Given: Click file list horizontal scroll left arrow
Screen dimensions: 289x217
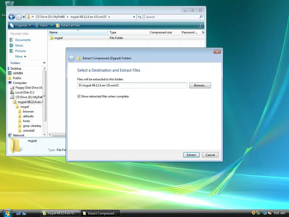Looking at the screenshot, I should tap(50, 135).
